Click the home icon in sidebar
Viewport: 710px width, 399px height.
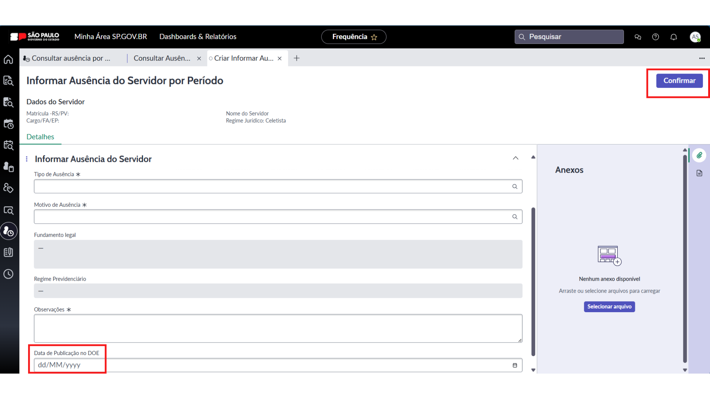click(9, 59)
